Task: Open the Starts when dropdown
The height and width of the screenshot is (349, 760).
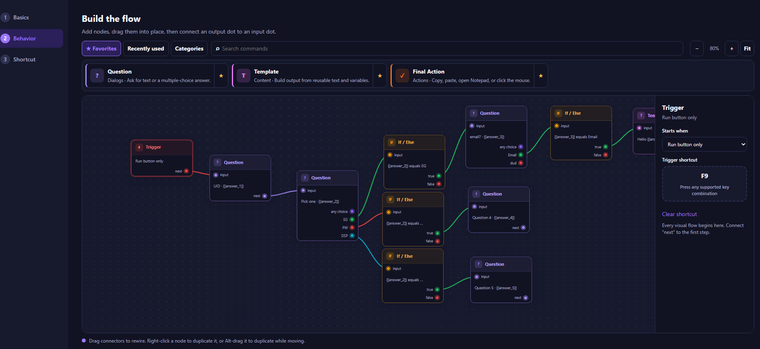Action: coord(704,145)
